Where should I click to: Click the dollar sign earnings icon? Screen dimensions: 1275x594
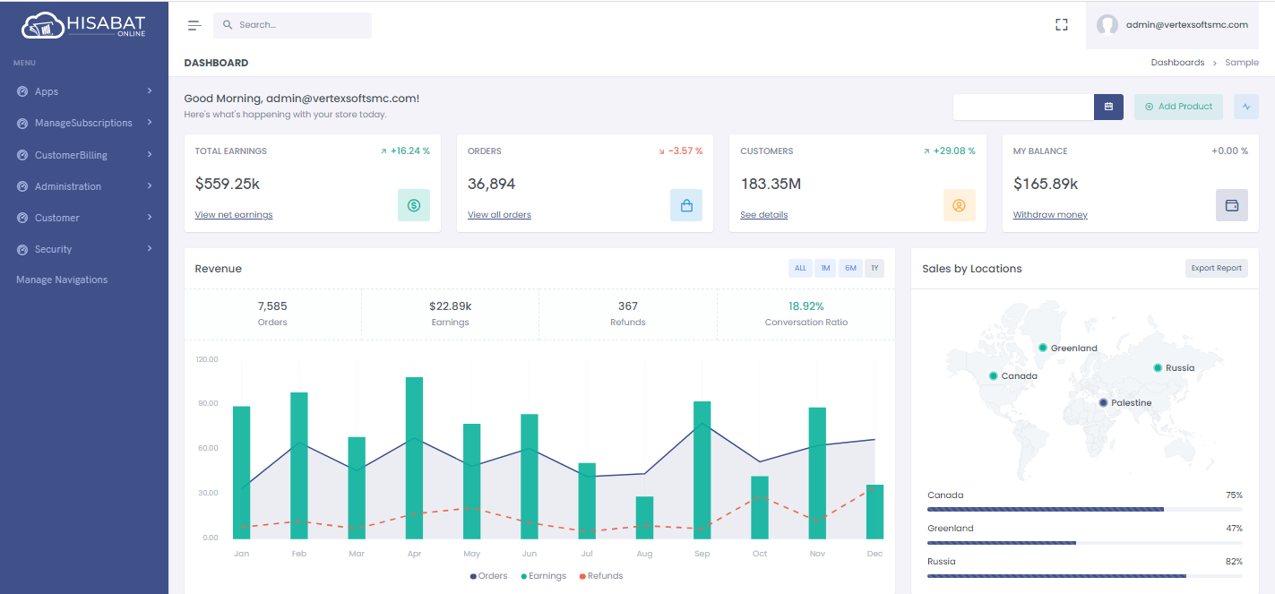click(414, 205)
